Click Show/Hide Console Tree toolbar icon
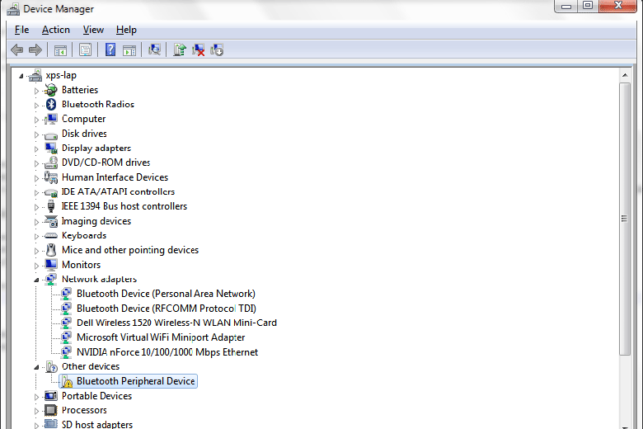The image size is (643, 429). coord(60,50)
